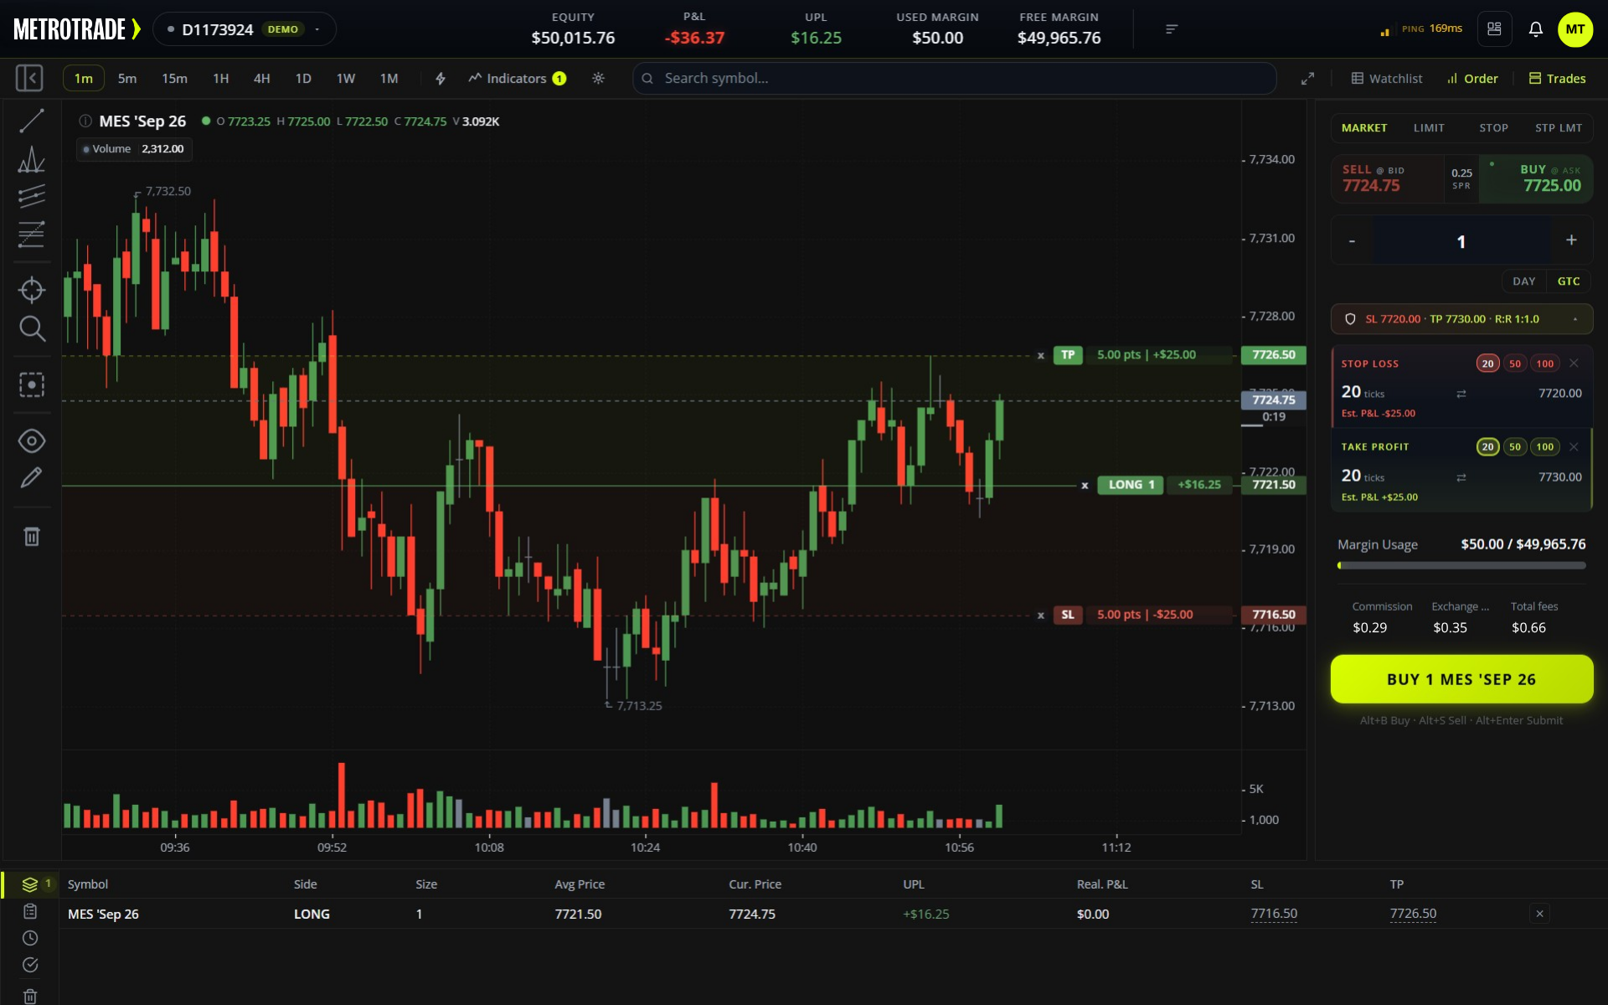Expand chart to fullscreen

pyautogui.click(x=1307, y=78)
